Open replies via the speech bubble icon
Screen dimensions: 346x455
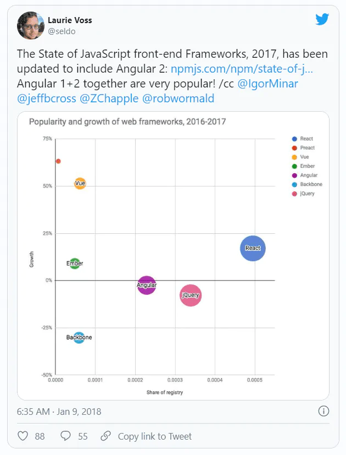click(x=65, y=436)
